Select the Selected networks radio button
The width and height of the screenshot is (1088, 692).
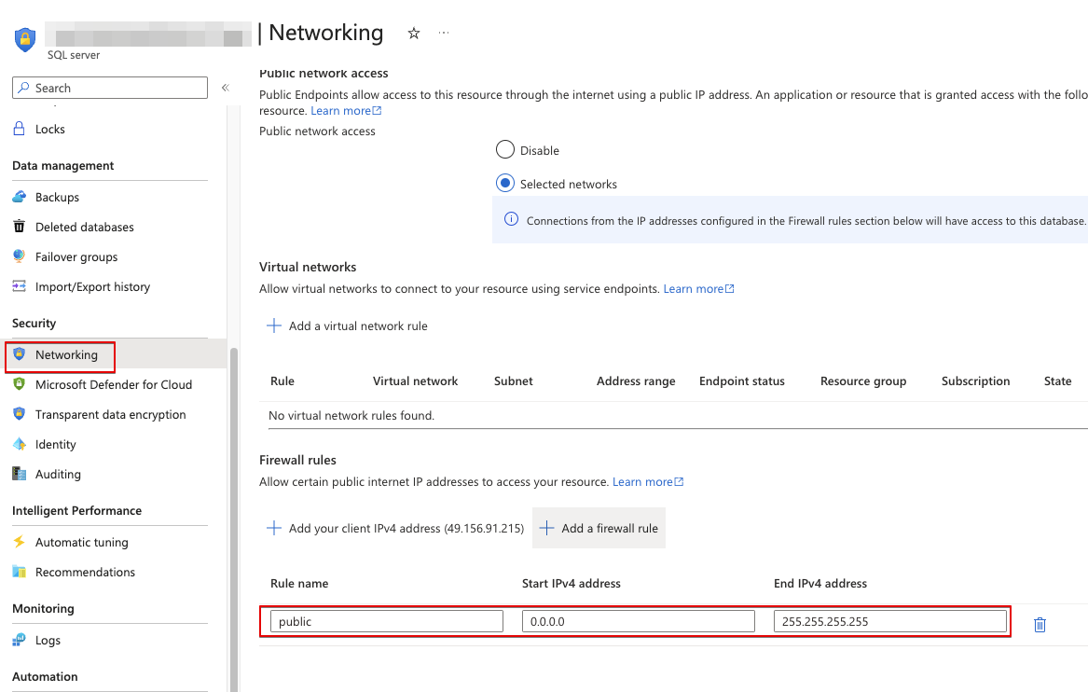click(505, 184)
